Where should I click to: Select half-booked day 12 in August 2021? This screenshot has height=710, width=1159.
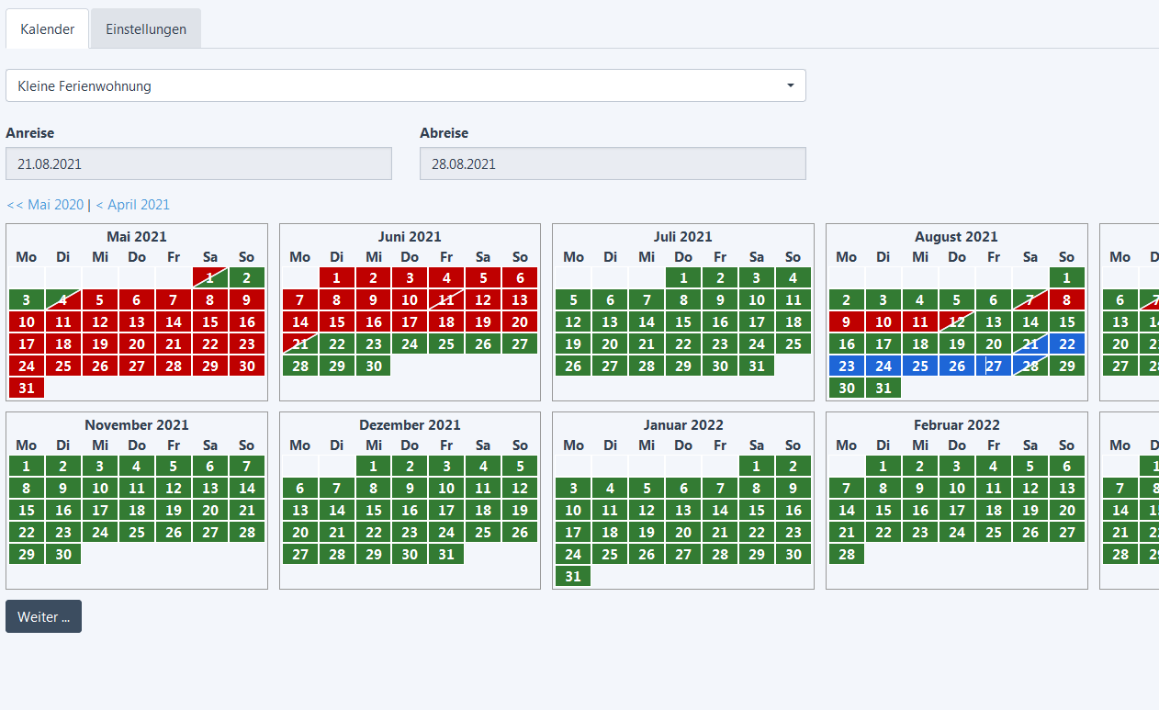[957, 321]
